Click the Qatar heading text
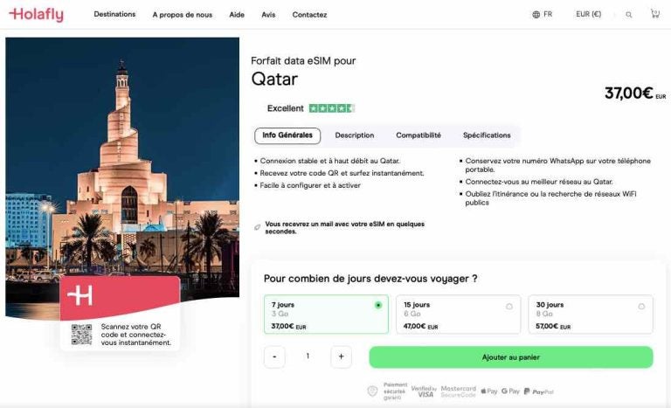Viewport: 671px width, 408px height. [x=274, y=80]
